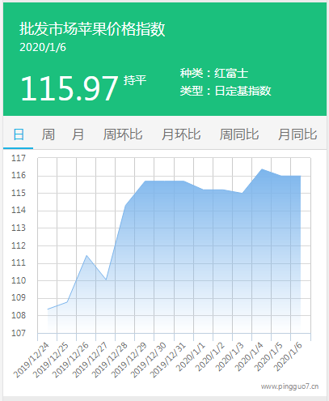Screen dimensions: 329x401
Task: Click the 111 y-axis label
Action: click(x=19, y=263)
